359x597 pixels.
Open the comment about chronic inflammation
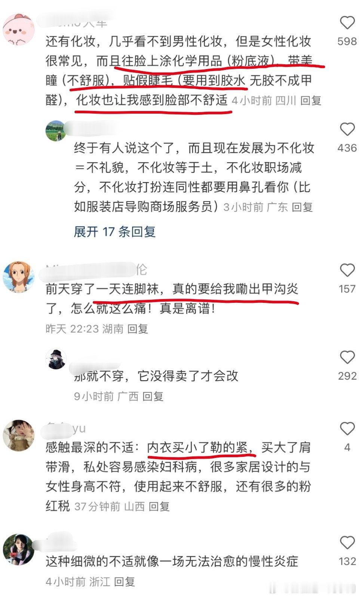pos(172,561)
